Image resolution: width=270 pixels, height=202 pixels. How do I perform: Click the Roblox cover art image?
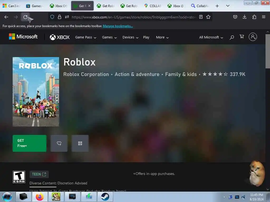[x=36, y=92]
